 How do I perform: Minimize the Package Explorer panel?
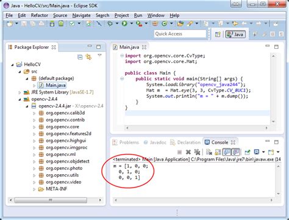[90, 46]
